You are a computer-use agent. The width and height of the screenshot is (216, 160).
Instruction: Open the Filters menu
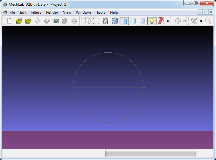(36, 12)
